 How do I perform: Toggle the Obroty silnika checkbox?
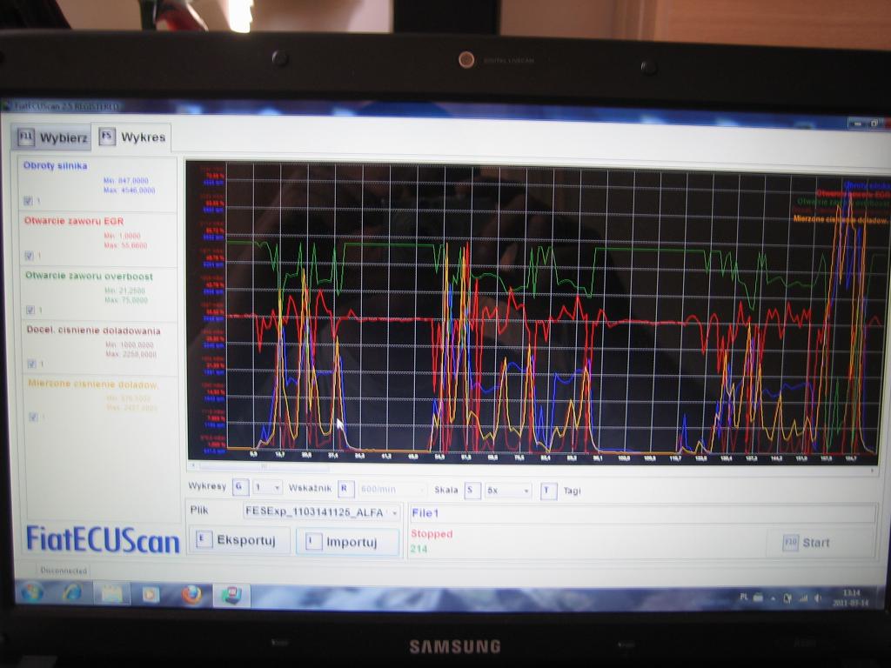[28, 201]
